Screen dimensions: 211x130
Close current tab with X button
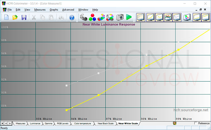2,123
